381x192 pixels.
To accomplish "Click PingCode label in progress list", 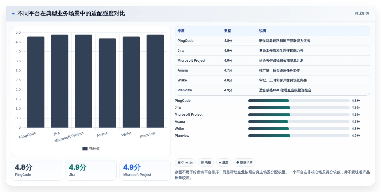I will click(x=183, y=101).
